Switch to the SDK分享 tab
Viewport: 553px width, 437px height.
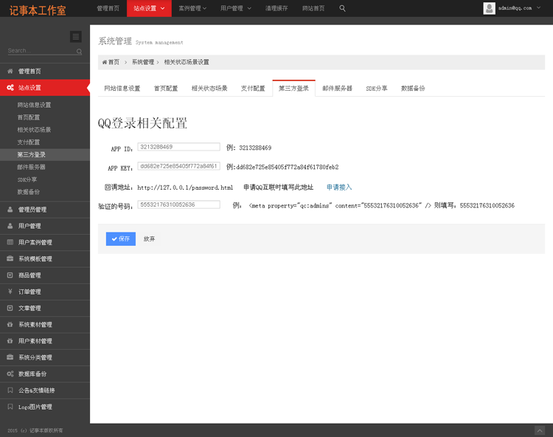(x=377, y=89)
